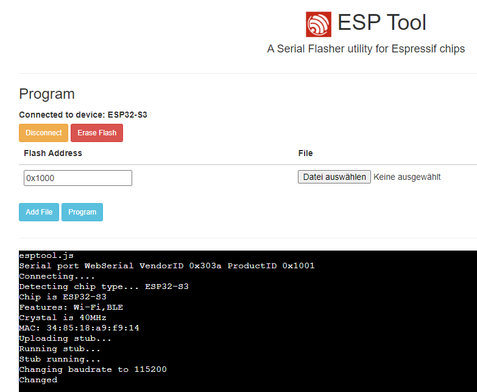This screenshot has height=392, width=477.
Task: Click the ESP Tool title text
Action: (x=382, y=23)
